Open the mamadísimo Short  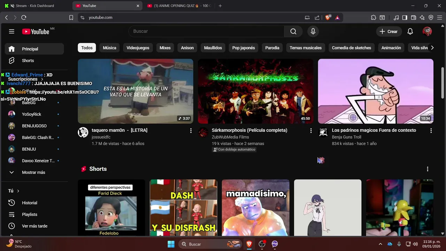tap(255, 208)
